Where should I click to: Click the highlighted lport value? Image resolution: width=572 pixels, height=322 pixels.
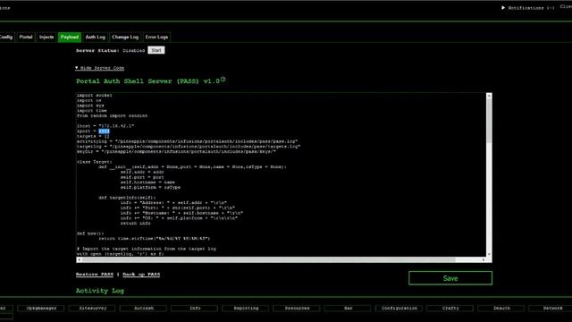(x=104, y=131)
